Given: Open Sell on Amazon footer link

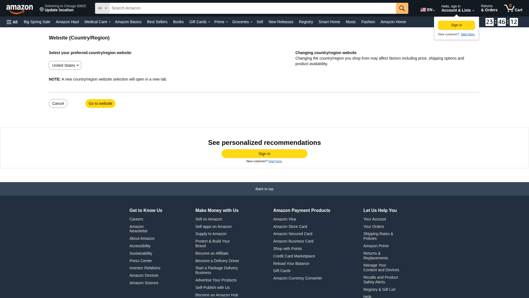Looking at the screenshot, I should 209,219.
